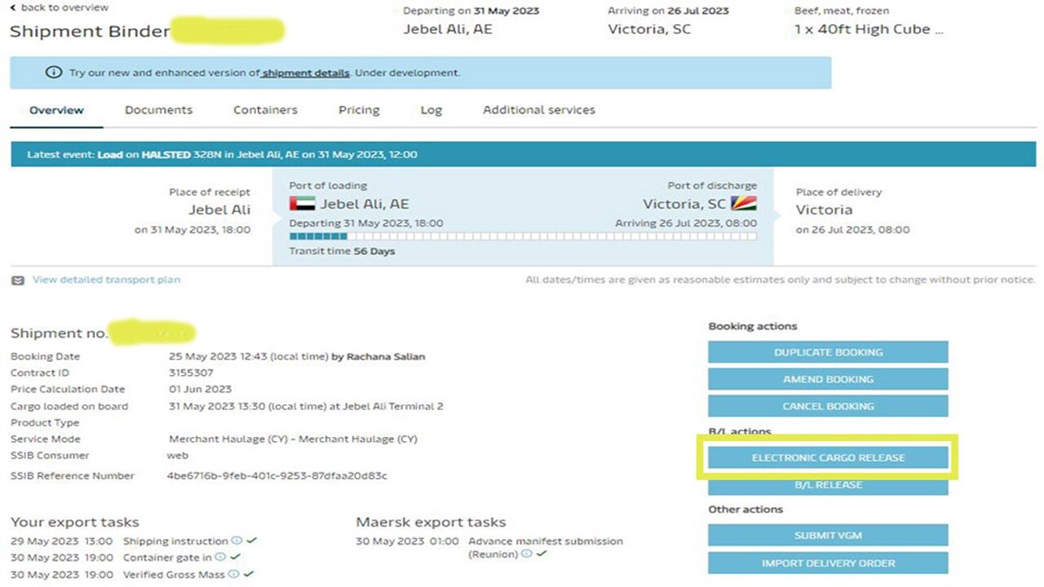The image size is (1044, 587).
Task: Click the info icon next to Shipping instruction
Action: 237,541
